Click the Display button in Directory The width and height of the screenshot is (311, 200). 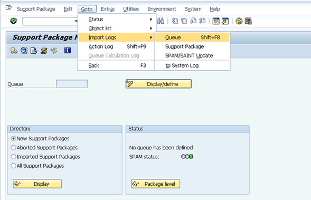(37, 184)
